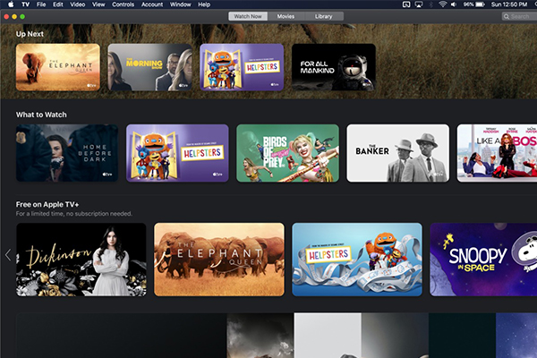Open the File menu
The width and height of the screenshot is (537, 358).
click(x=41, y=4)
